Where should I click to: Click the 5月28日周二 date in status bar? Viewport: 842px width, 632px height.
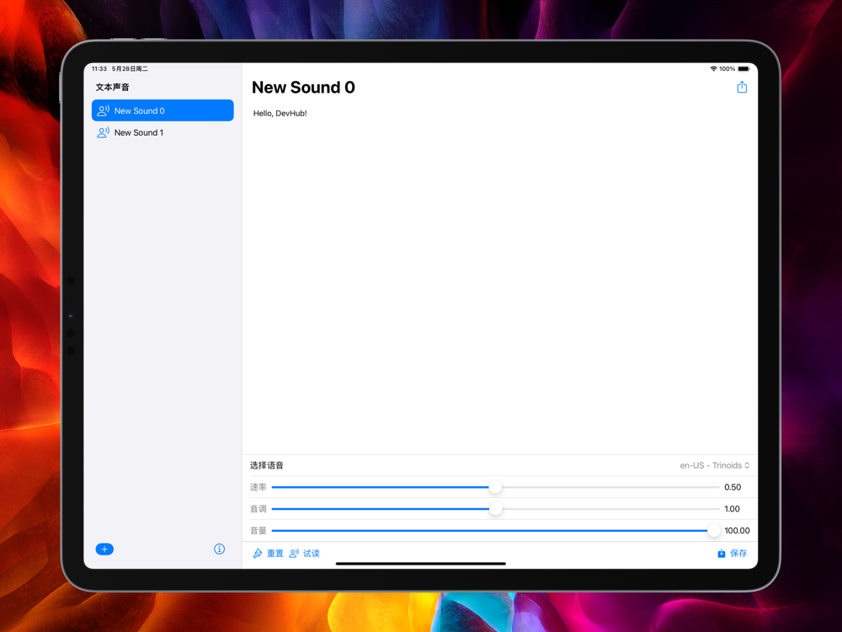130,69
